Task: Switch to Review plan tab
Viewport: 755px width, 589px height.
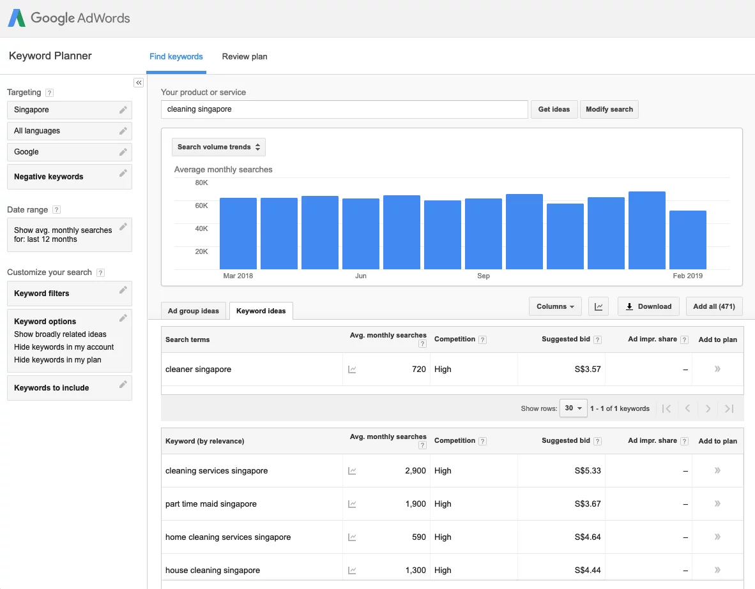Action: click(245, 57)
